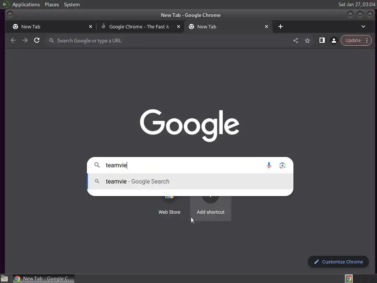Click the address bar search field
377x283 pixels.
point(168,41)
